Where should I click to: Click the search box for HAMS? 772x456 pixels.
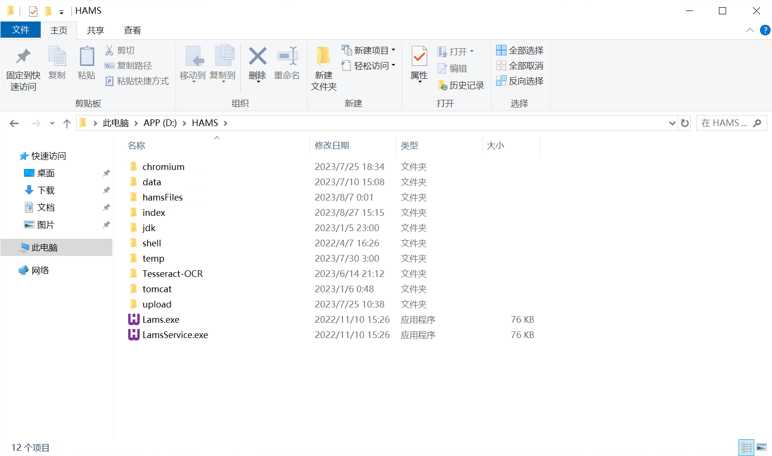click(x=725, y=123)
